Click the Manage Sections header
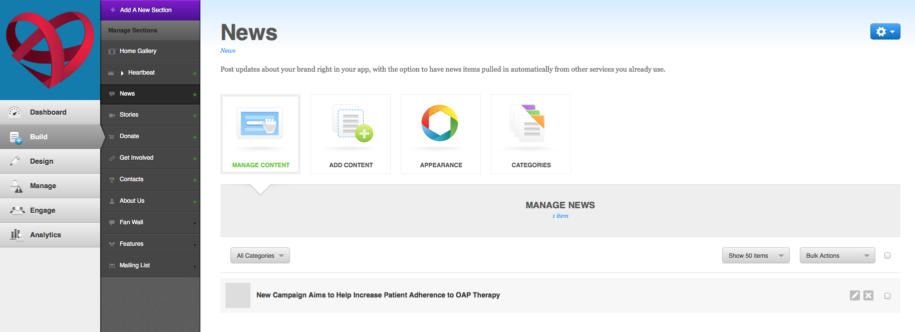 click(150, 31)
